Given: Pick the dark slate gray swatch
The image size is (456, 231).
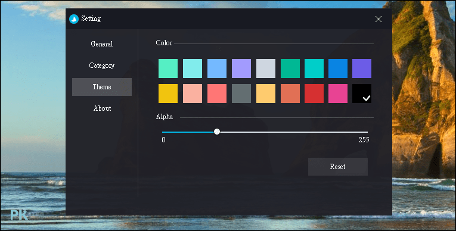Looking at the screenshot, I should pos(241,93).
